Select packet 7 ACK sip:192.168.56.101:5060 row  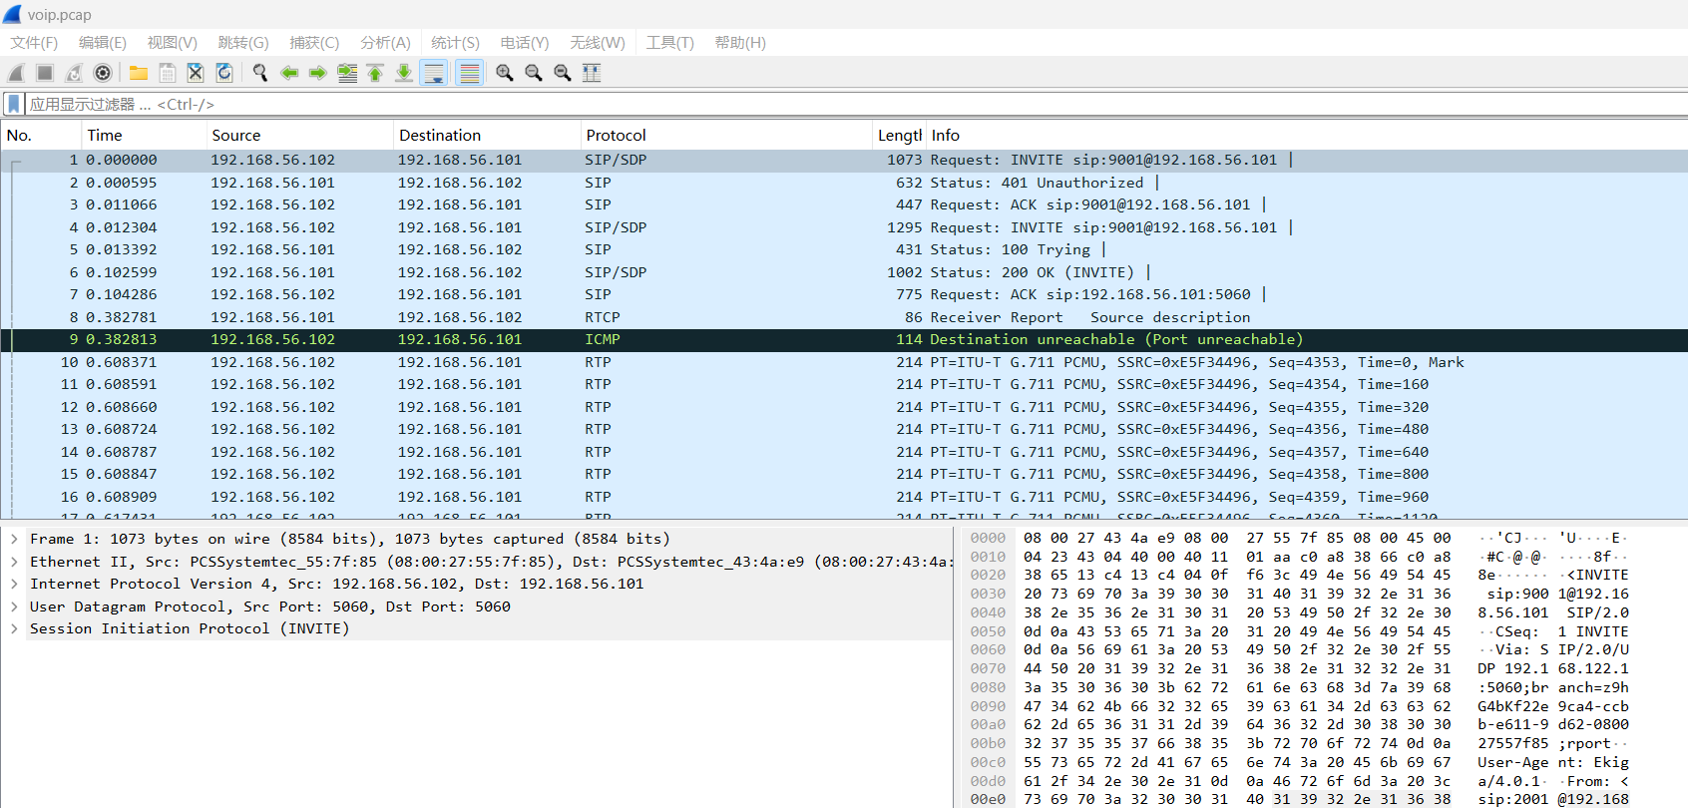tap(844, 294)
